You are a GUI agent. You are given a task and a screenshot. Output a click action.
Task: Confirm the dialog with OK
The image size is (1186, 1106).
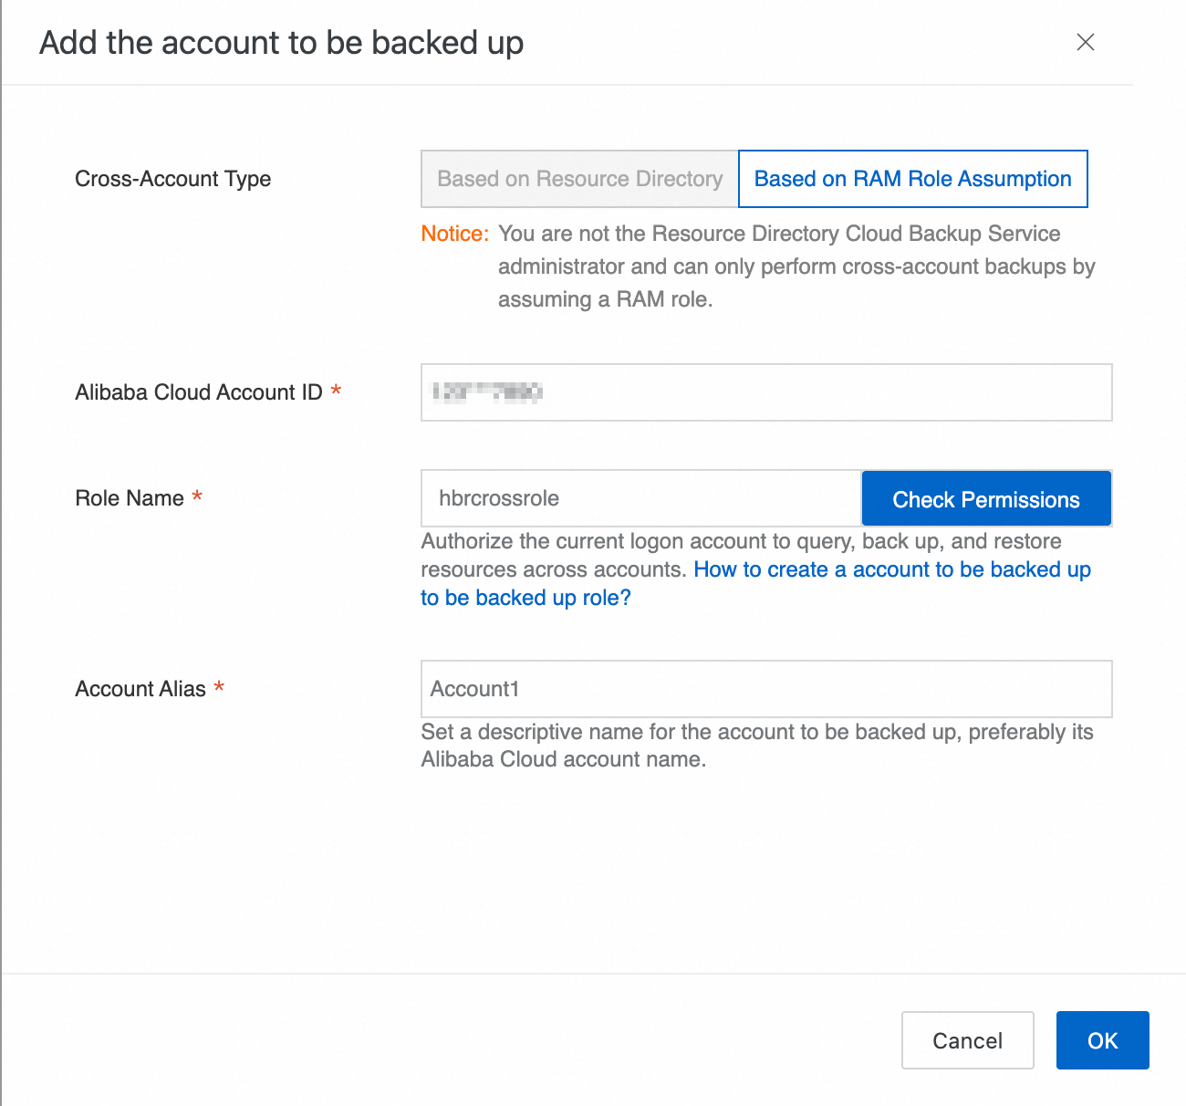coord(1102,1040)
